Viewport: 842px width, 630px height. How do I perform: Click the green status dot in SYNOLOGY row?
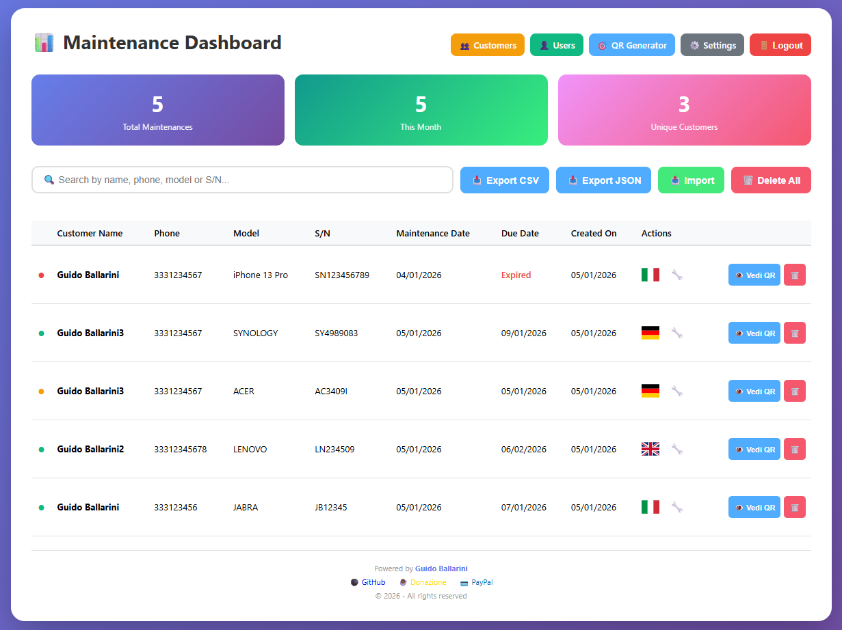point(41,333)
